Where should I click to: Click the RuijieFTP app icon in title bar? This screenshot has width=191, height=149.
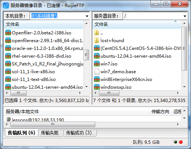pyautogui.click(x=6, y=6)
